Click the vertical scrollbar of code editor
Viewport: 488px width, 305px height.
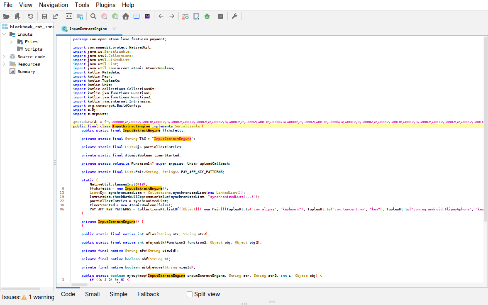click(x=485, y=129)
